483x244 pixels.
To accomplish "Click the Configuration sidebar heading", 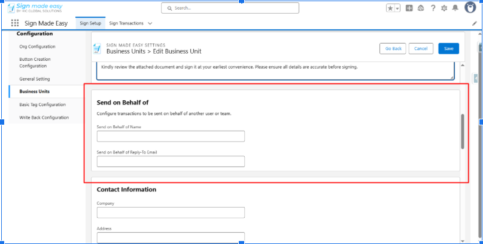I will pos(35,34).
